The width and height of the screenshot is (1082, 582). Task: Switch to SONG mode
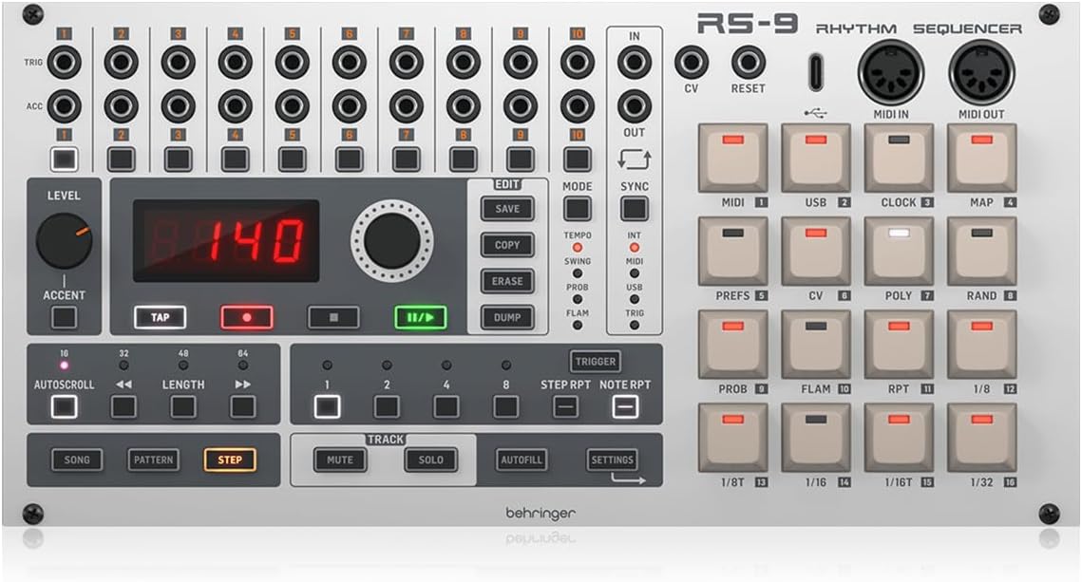coord(77,460)
